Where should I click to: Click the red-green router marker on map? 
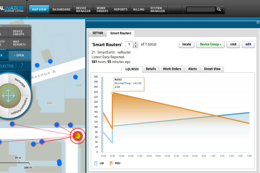tap(78, 136)
